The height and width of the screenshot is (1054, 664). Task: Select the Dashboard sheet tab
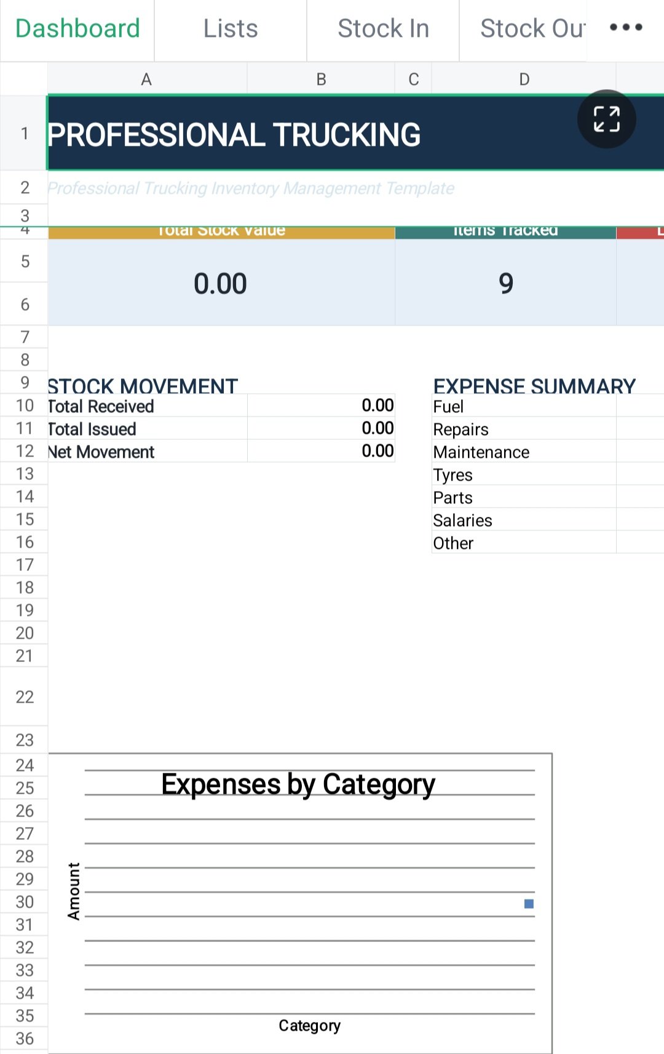(77, 29)
